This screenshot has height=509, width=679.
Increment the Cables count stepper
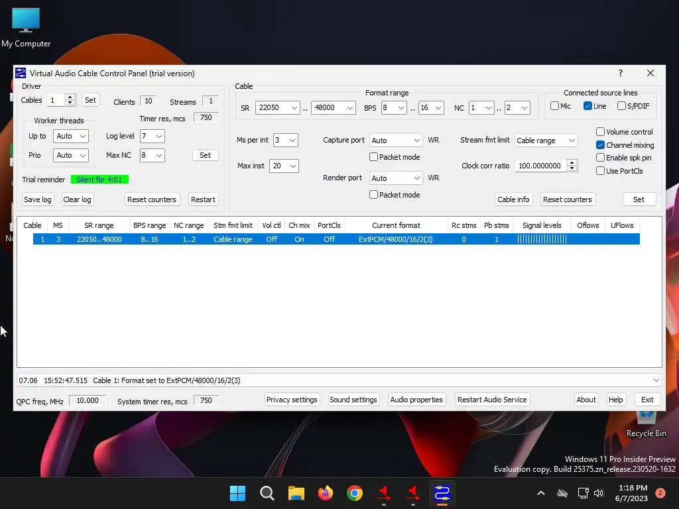coord(70,97)
